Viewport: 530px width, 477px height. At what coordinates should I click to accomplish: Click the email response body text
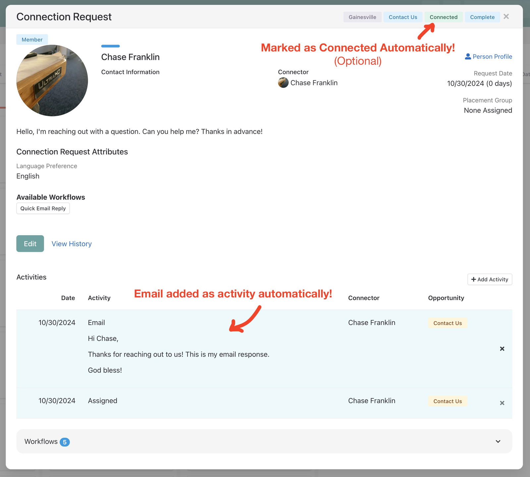(179, 355)
